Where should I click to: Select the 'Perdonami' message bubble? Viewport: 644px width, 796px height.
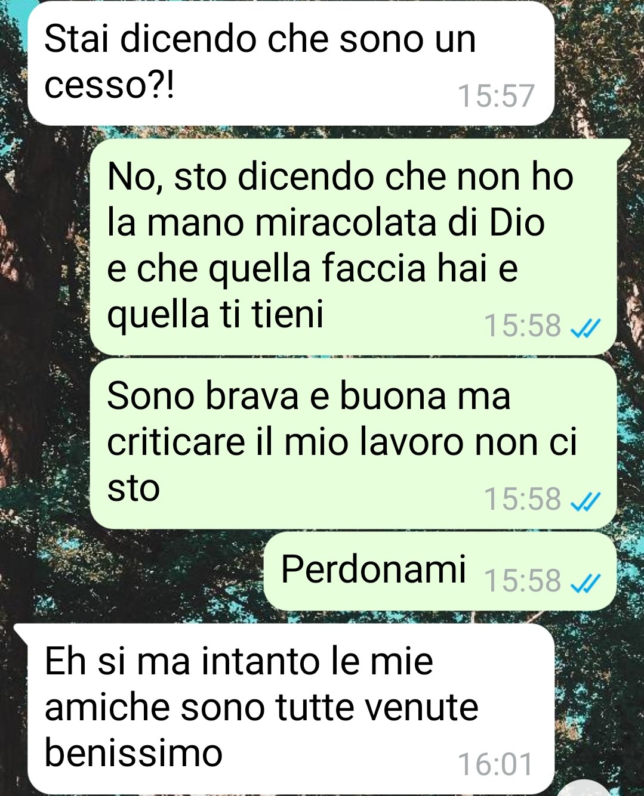[440, 571]
